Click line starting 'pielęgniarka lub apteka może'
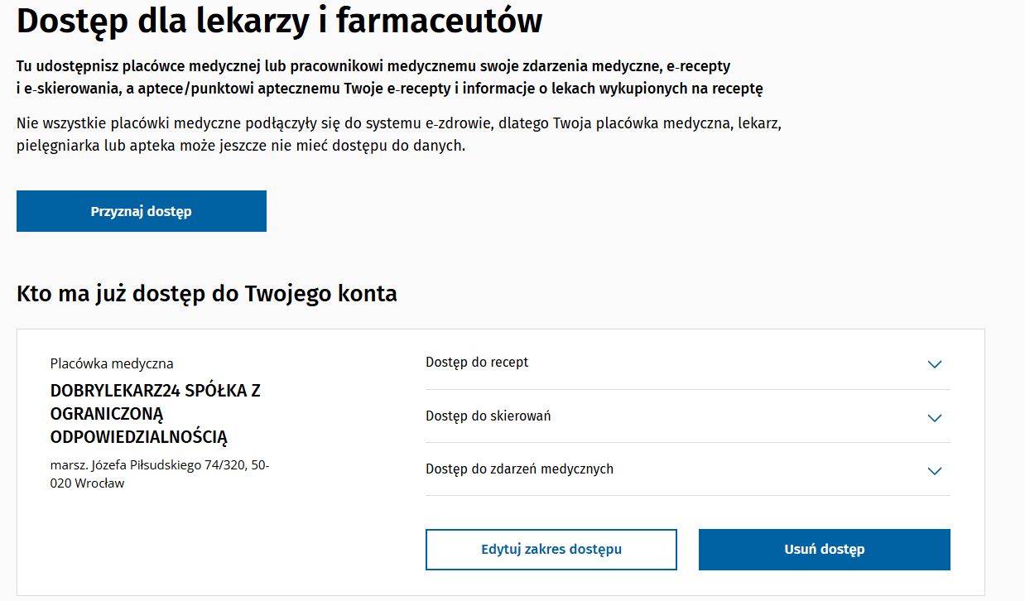 [x=241, y=146]
